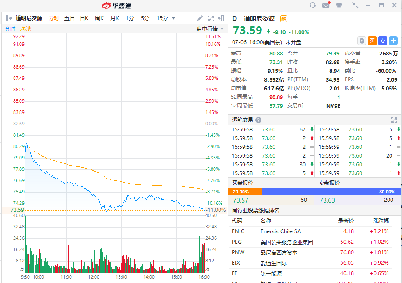Open the more intervals dropdown arrow

(x=173, y=18)
